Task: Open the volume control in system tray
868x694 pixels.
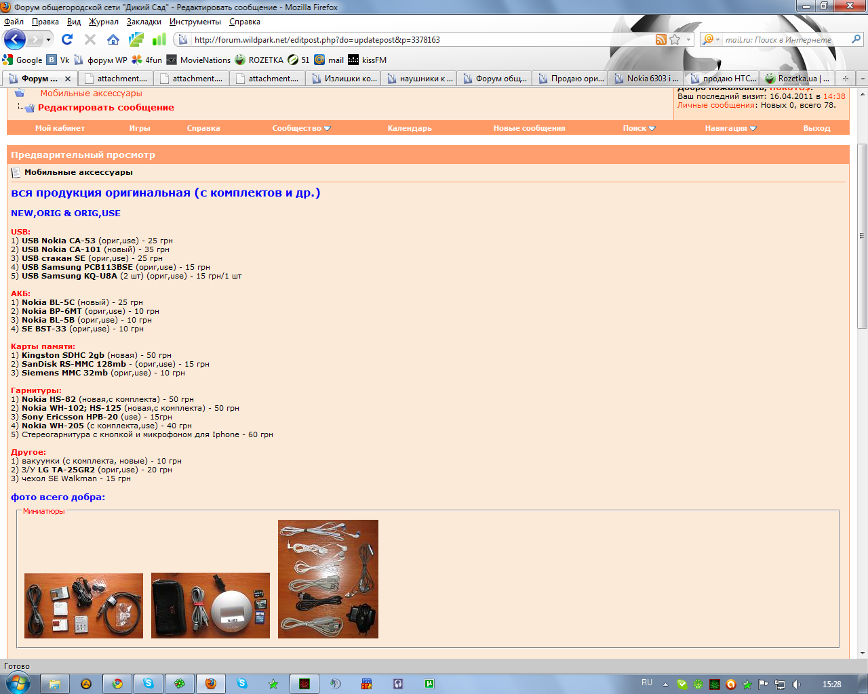Action: click(x=796, y=685)
